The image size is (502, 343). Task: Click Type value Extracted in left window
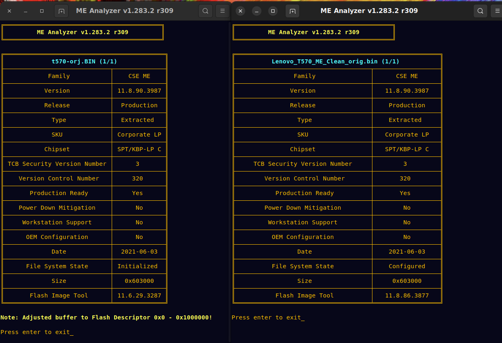click(x=138, y=120)
